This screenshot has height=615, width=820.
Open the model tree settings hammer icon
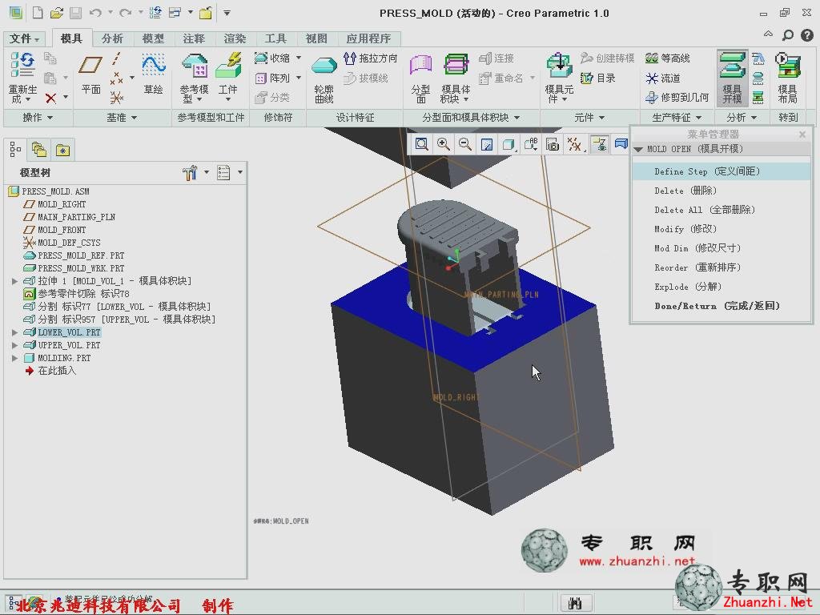[190, 172]
